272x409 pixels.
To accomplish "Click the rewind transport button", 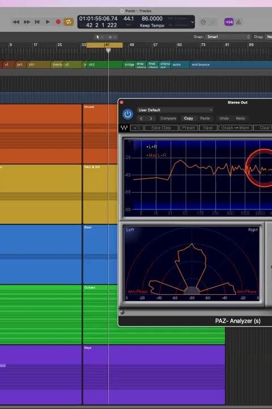I will (16, 22).
